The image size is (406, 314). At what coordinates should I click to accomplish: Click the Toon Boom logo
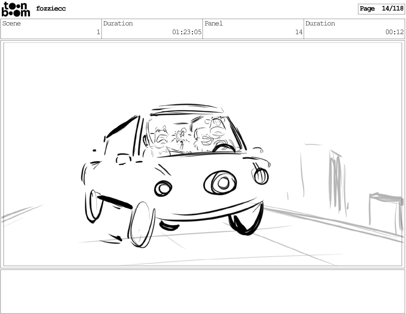pos(16,9)
